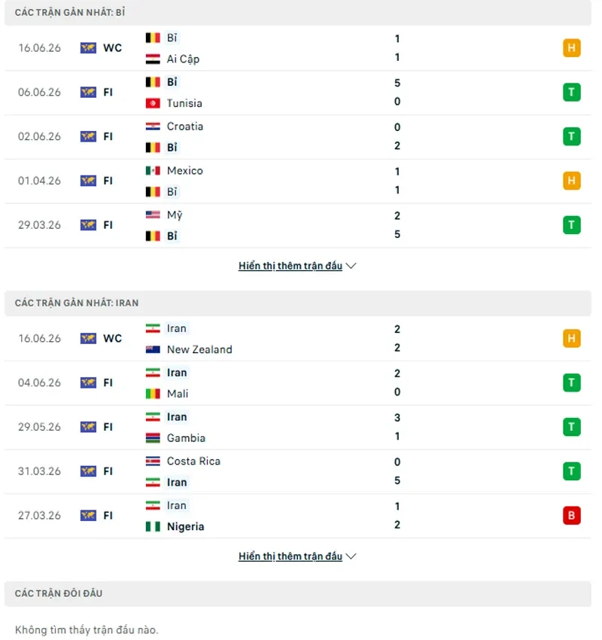Click the Croatia flag icon

(x=153, y=126)
